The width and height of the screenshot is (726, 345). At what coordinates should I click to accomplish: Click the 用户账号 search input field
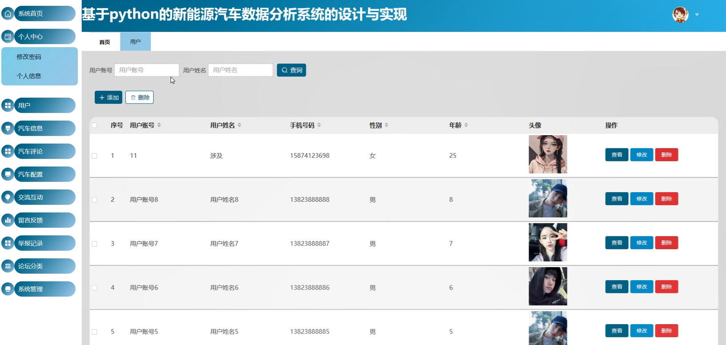[147, 70]
